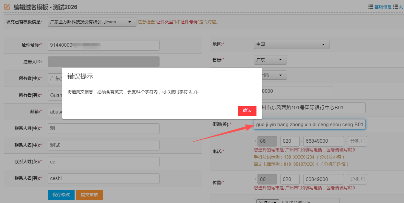Click the edit icon beside 编辑域名模板 title
Screen dimensions: 404x203
(7, 6)
